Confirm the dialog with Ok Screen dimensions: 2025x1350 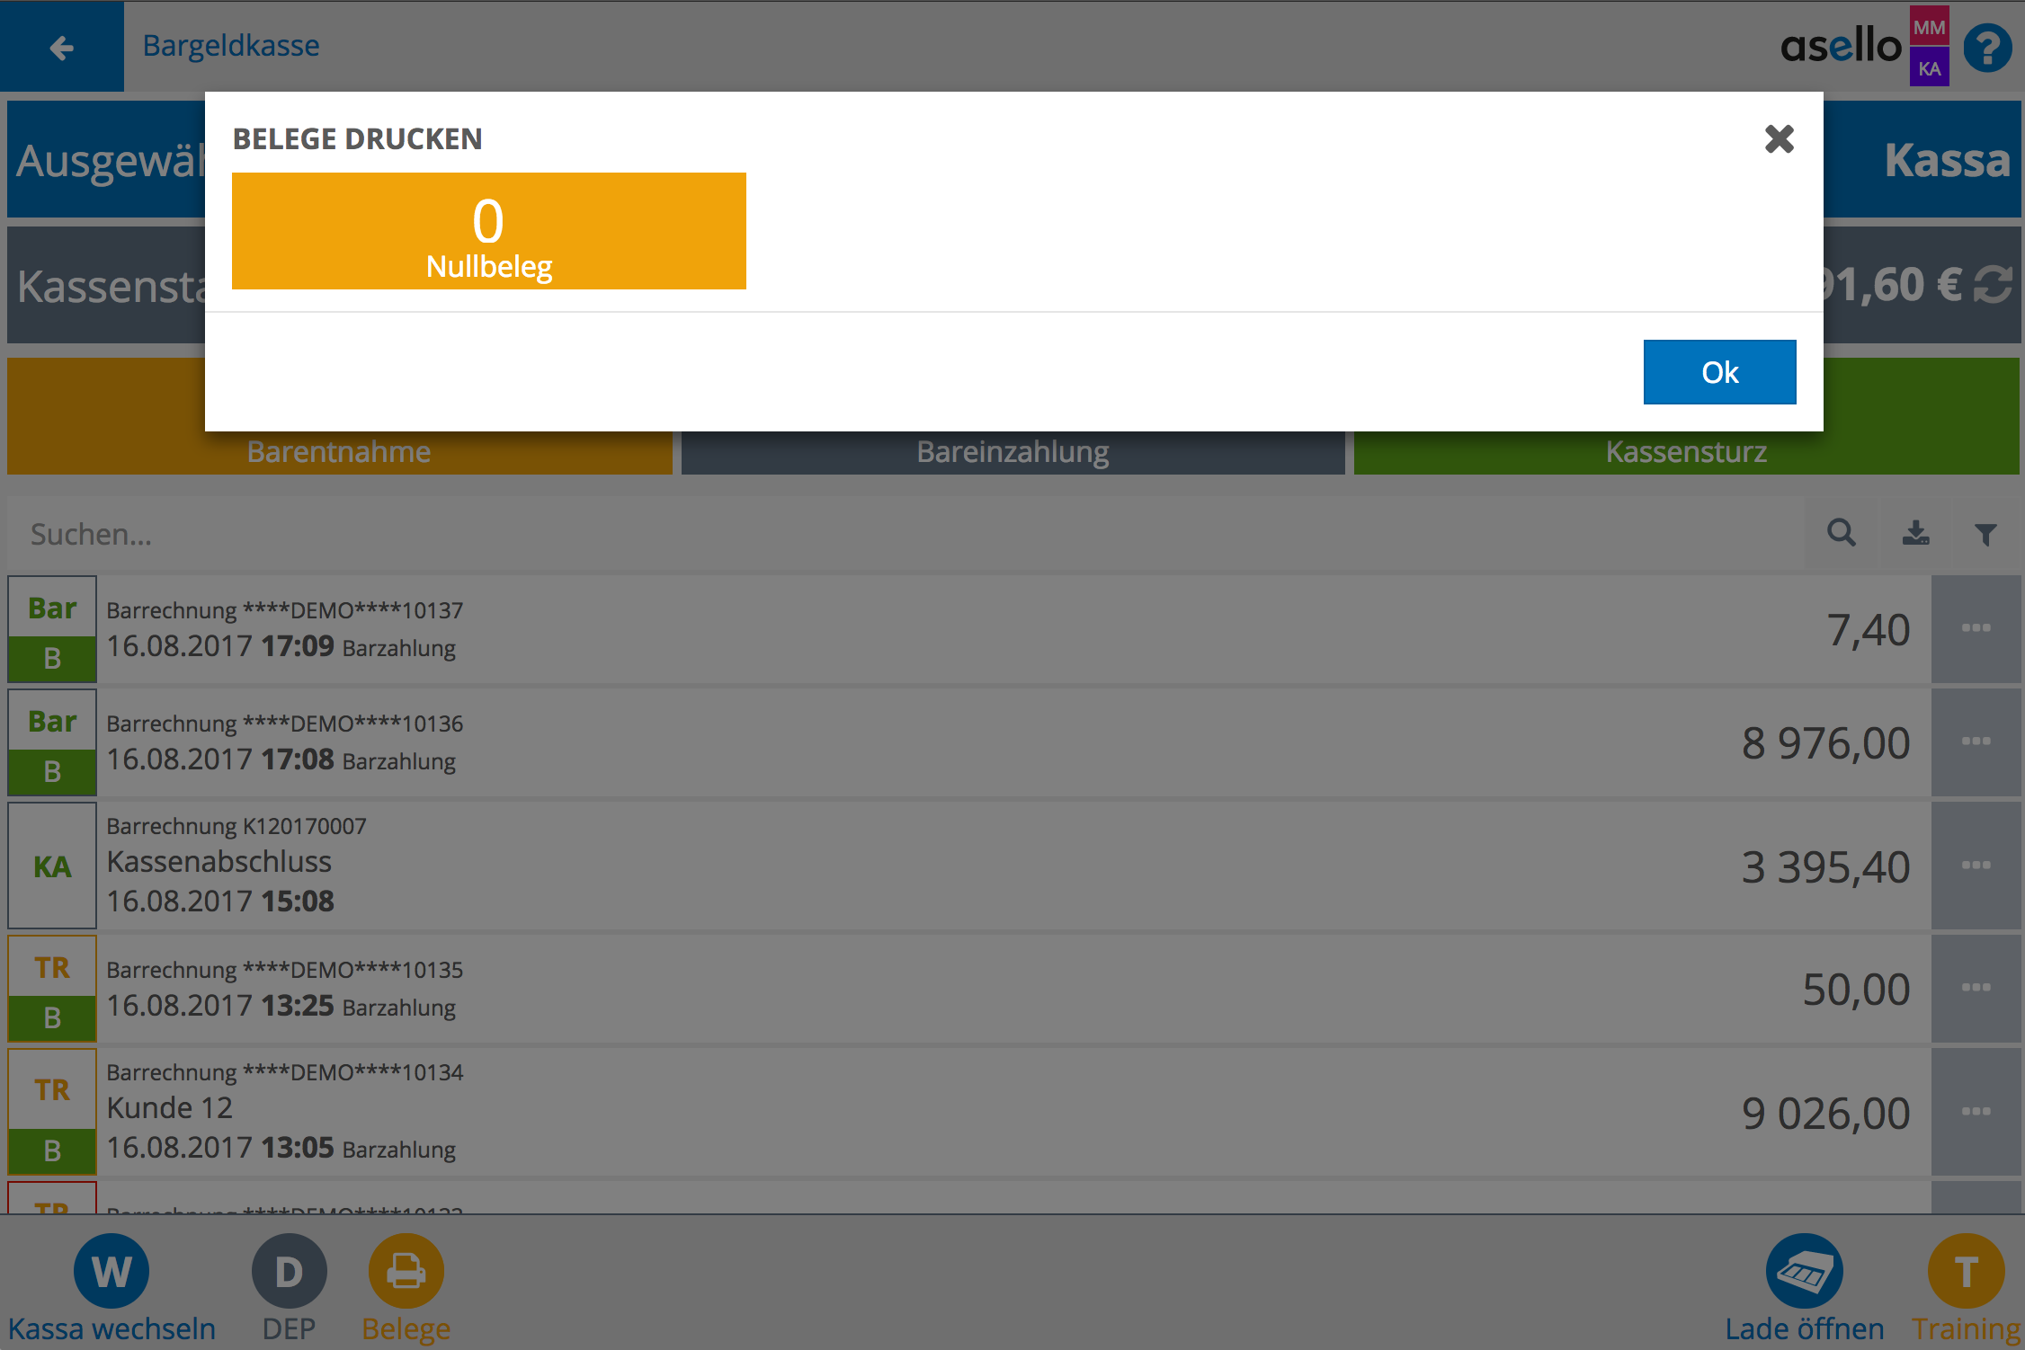[x=1718, y=372]
